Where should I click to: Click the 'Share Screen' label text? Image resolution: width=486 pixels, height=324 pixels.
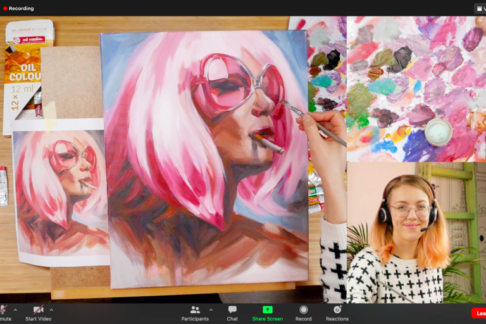[x=268, y=319]
